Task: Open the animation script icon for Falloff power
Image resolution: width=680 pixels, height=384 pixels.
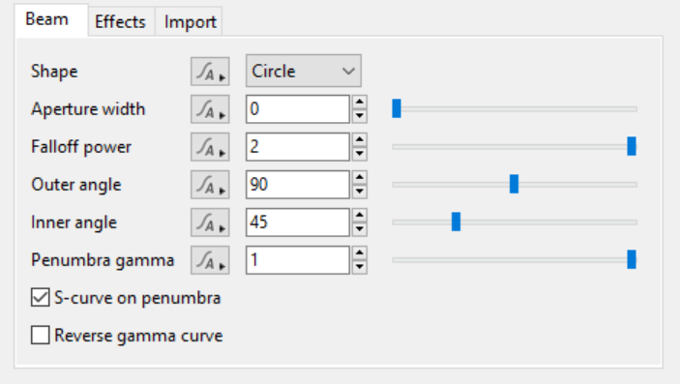Action: 210,147
